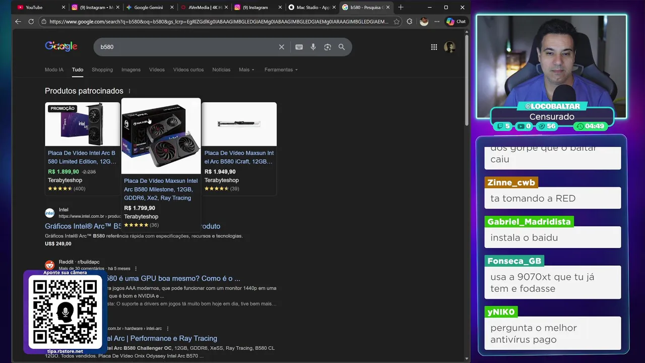645x363 pixels.
Task: Expand the Ferramentas dropdown
Action: (x=281, y=70)
